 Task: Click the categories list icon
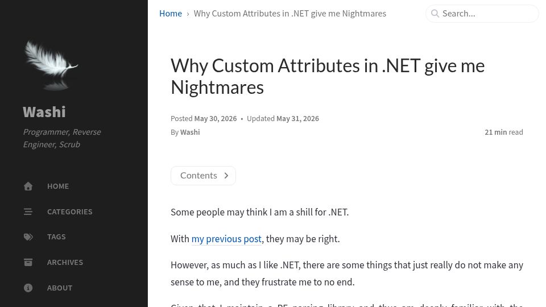28,211
